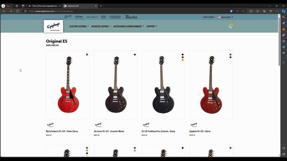Expand Acoustic Guitars menu

point(101,26)
